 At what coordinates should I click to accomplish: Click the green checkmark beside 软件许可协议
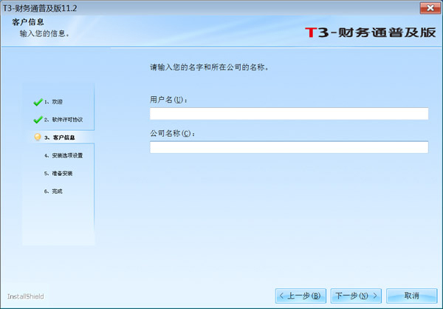pos(37,119)
